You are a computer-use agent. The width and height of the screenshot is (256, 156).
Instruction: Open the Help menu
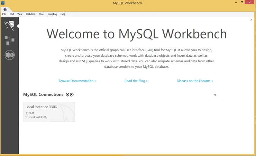tap(63, 14)
